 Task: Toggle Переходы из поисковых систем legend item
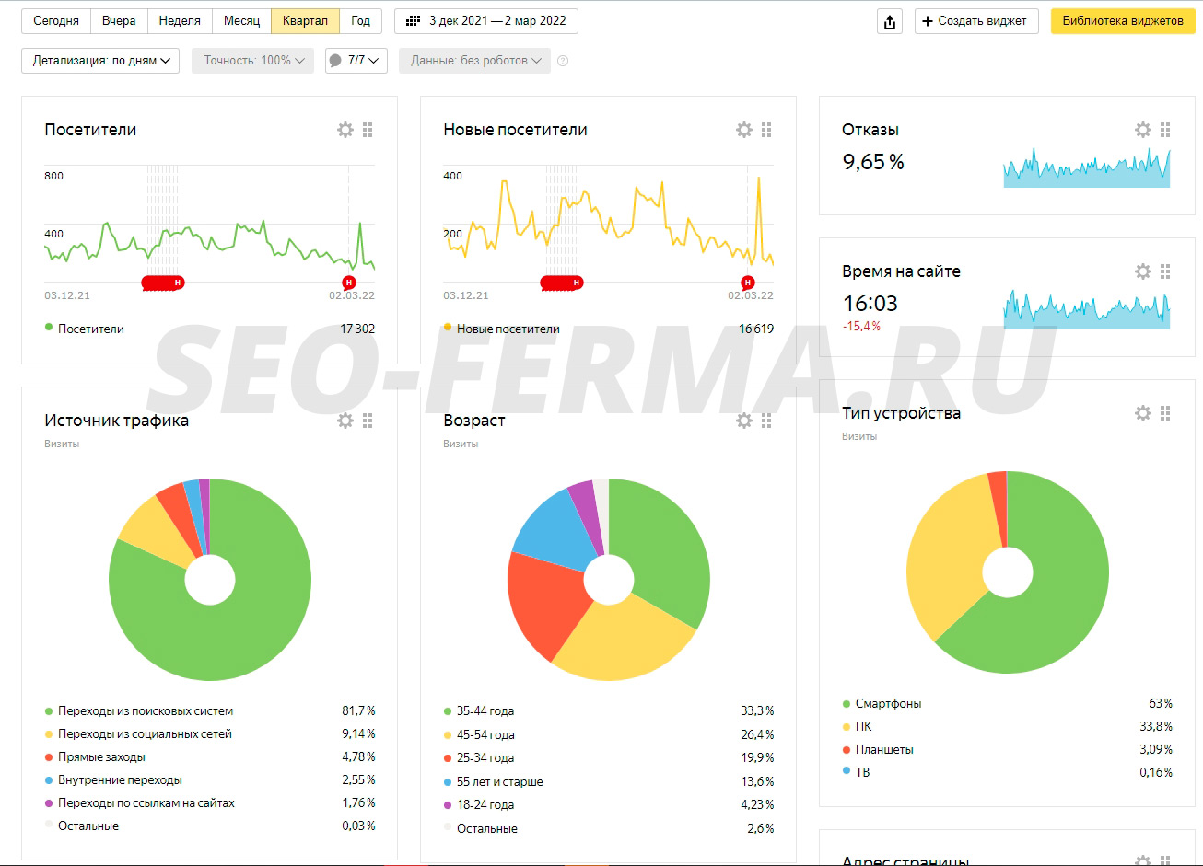[x=138, y=711]
